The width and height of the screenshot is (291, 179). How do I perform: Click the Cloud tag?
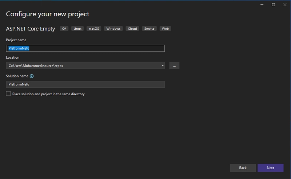click(132, 29)
